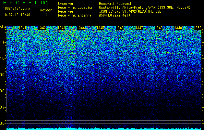
Task: Click the 1343 time marker
Action: point(61,28)
